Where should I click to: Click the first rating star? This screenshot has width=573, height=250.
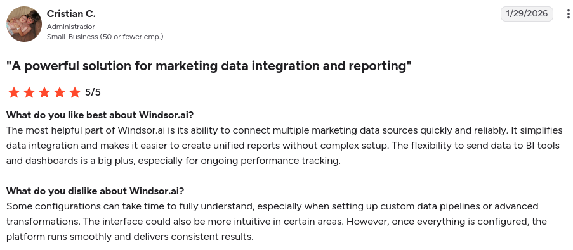(13, 92)
